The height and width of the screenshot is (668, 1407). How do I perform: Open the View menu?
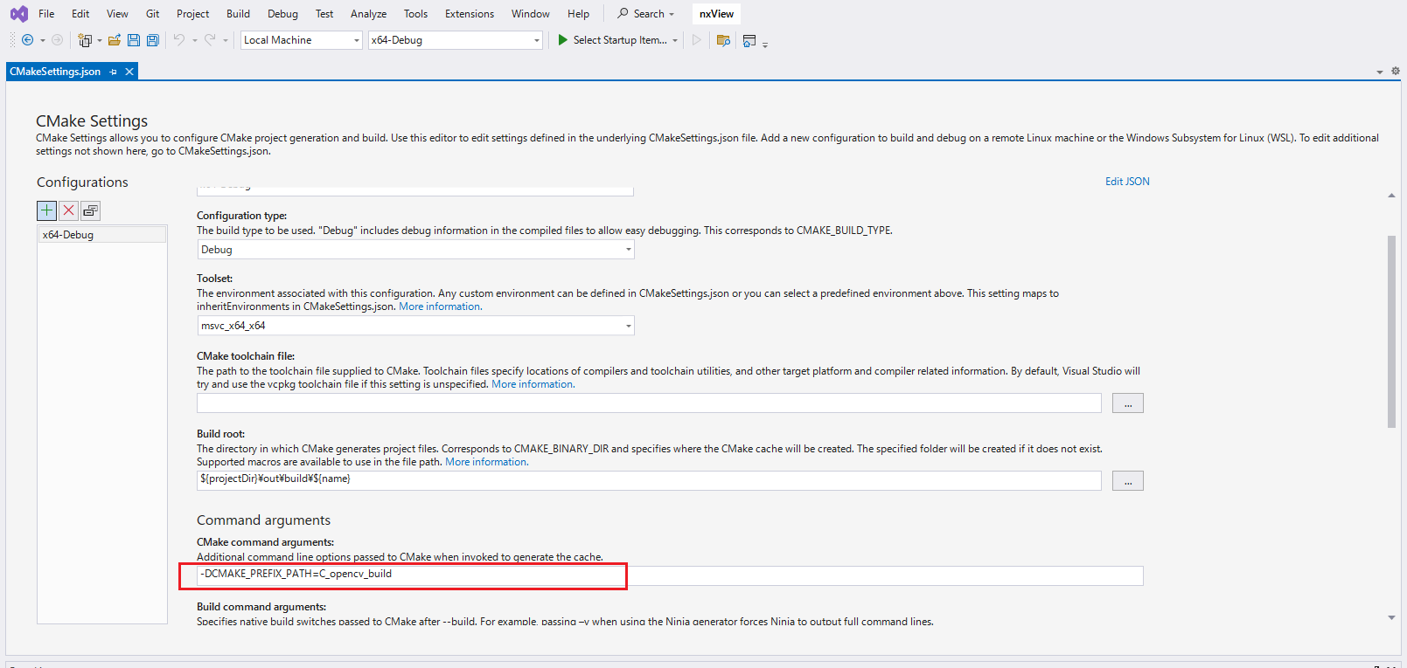click(x=117, y=14)
